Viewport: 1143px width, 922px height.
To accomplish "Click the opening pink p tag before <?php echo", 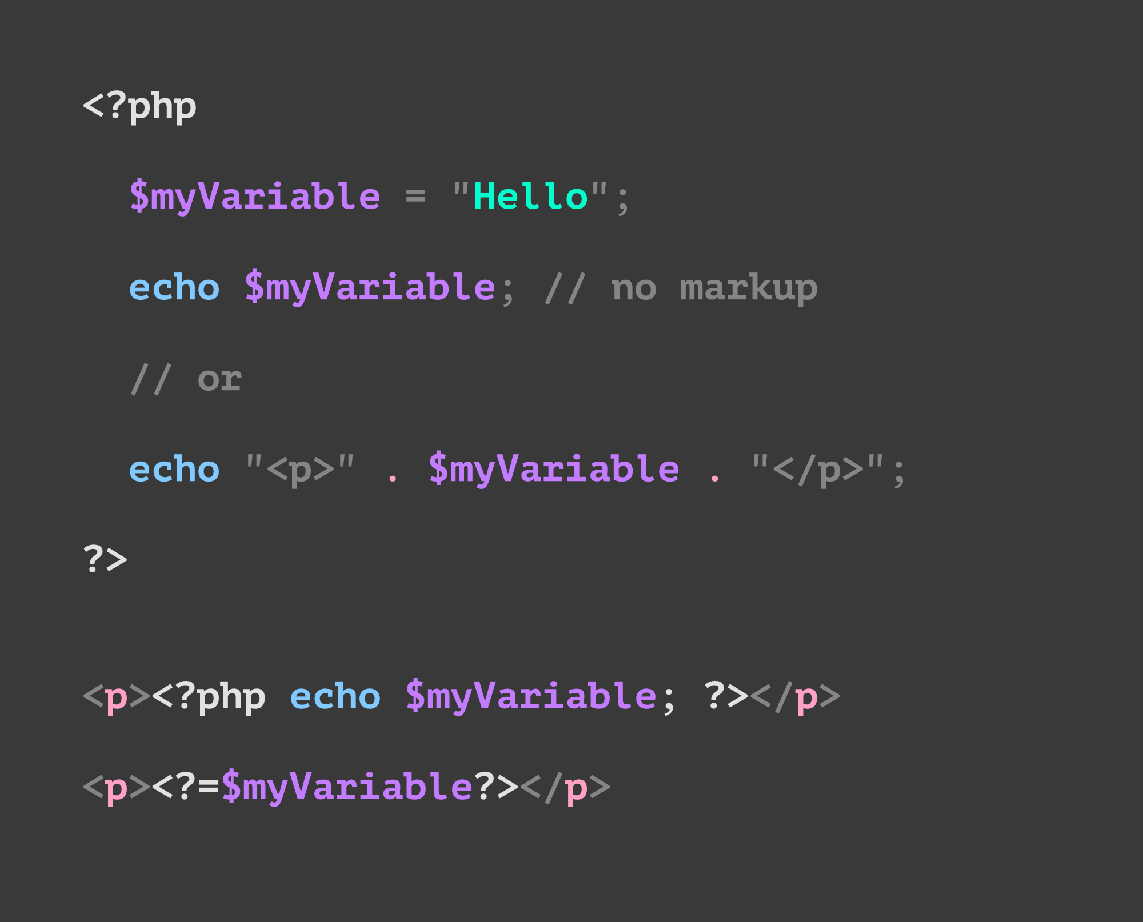I will pyautogui.click(x=117, y=697).
